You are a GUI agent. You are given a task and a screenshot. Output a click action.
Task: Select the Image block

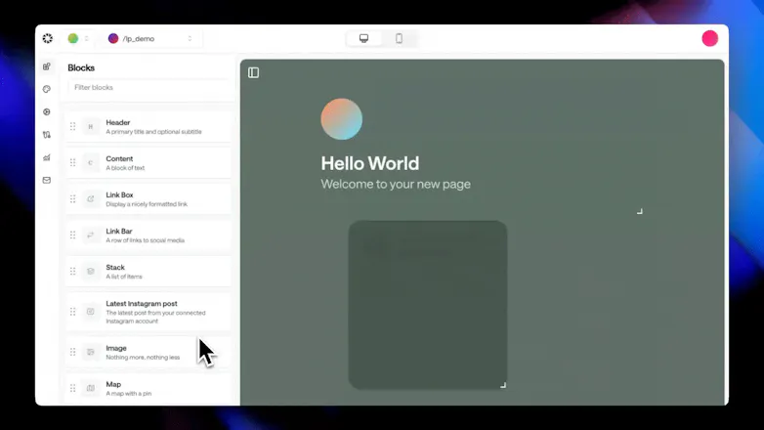click(149, 352)
